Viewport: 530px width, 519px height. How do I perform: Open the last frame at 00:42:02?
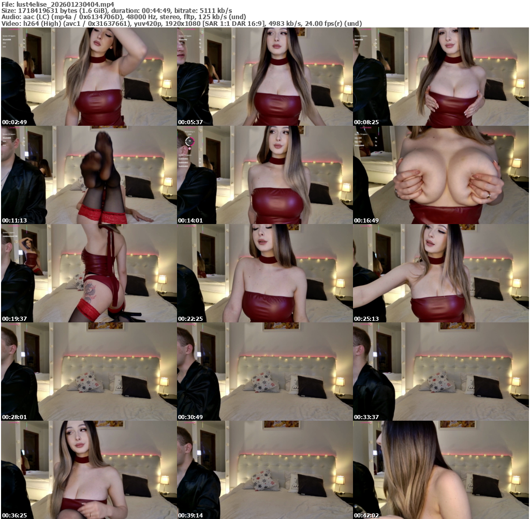point(440,470)
